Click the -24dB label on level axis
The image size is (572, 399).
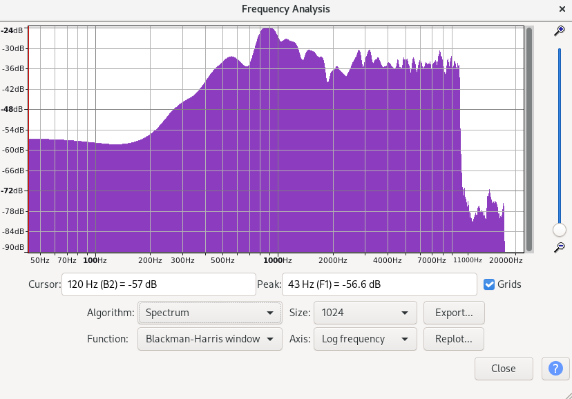[12, 30]
